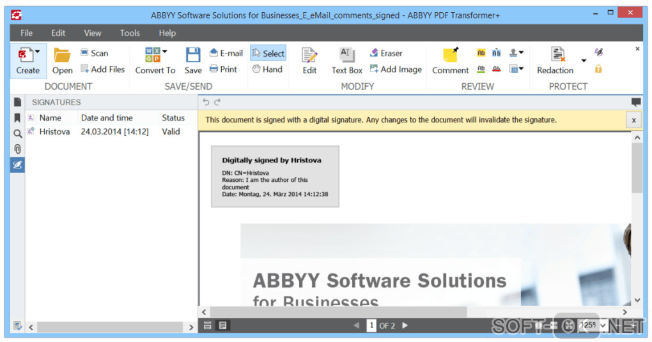This screenshot has height=342, width=652.
Task: Toggle the Signatures panel in sidebar
Action: point(17,165)
